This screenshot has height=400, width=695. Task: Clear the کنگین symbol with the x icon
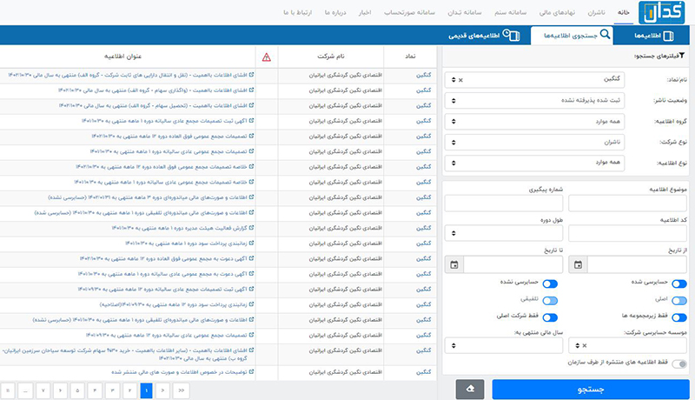(460, 80)
